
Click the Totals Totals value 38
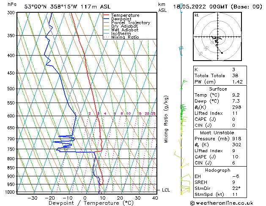(235, 75)
